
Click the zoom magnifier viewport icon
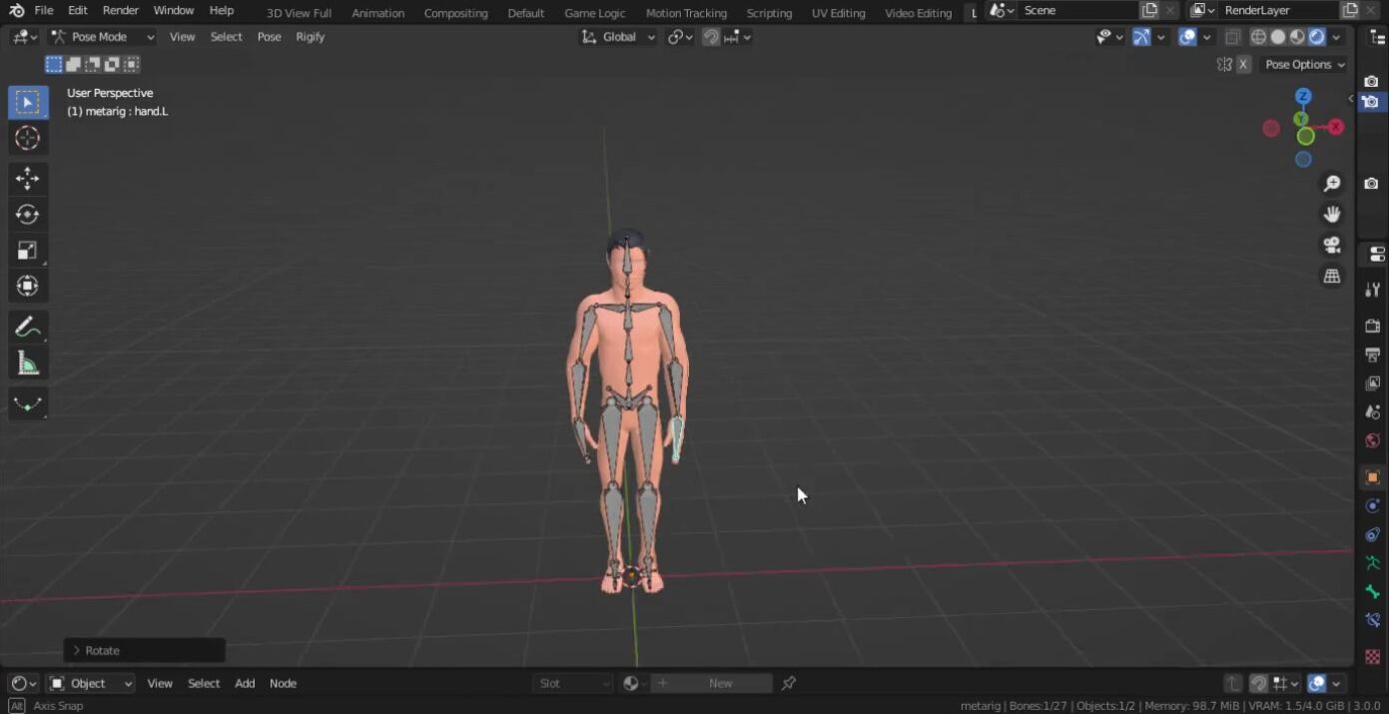[x=1331, y=184]
